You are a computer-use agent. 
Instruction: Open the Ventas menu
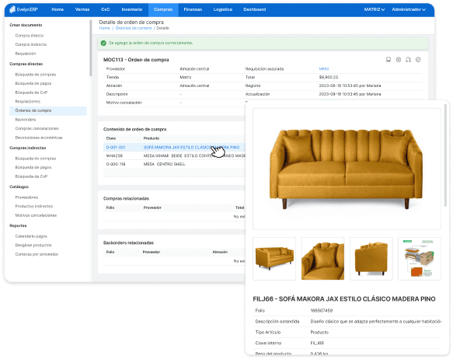tap(82, 9)
